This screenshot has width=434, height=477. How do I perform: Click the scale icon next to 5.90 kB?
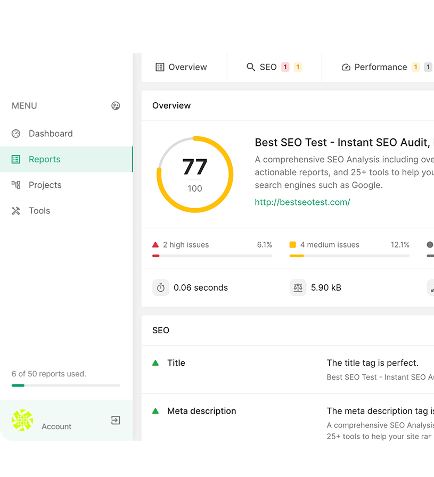298,287
